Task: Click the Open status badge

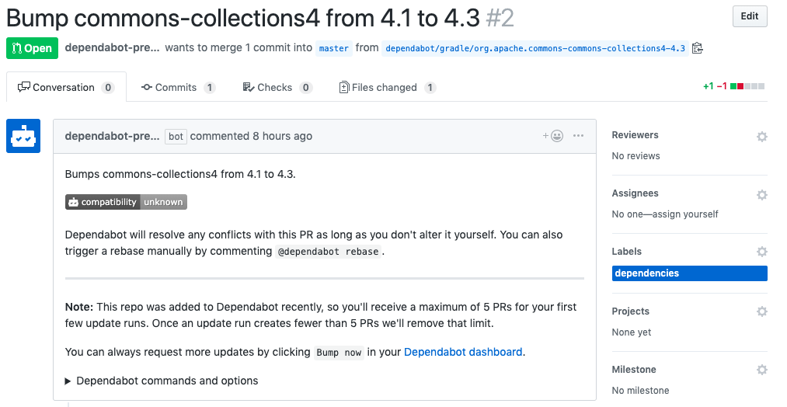Action: pyautogui.click(x=32, y=48)
